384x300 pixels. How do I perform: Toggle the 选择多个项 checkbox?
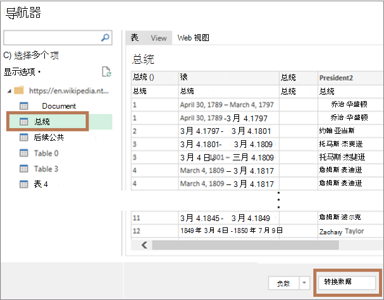click(7, 55)
